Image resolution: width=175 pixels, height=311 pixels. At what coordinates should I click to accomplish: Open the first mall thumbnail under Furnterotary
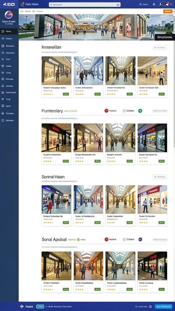tap(57, 138)
